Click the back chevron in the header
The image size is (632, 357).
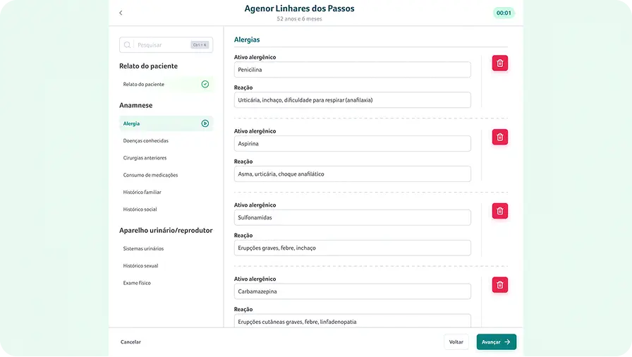pyautogui.click(x=121, y=13)
